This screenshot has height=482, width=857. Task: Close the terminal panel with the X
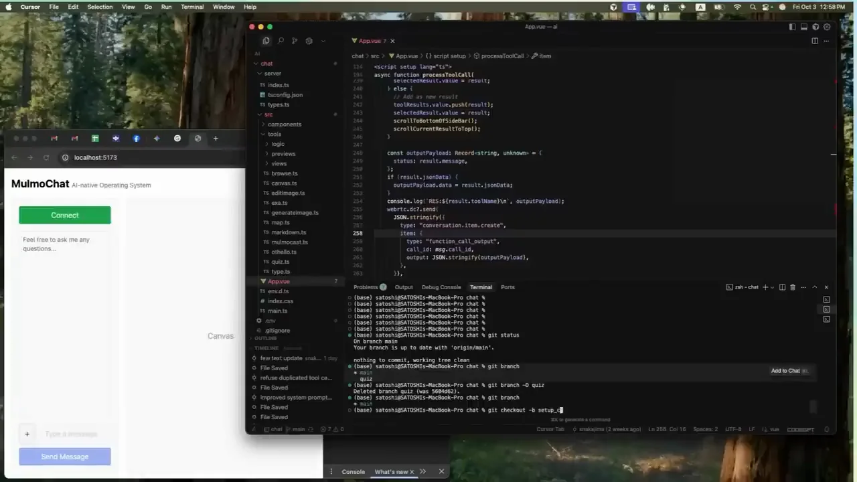(826, 287)
